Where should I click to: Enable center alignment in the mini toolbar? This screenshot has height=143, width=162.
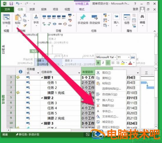point(113,63)
